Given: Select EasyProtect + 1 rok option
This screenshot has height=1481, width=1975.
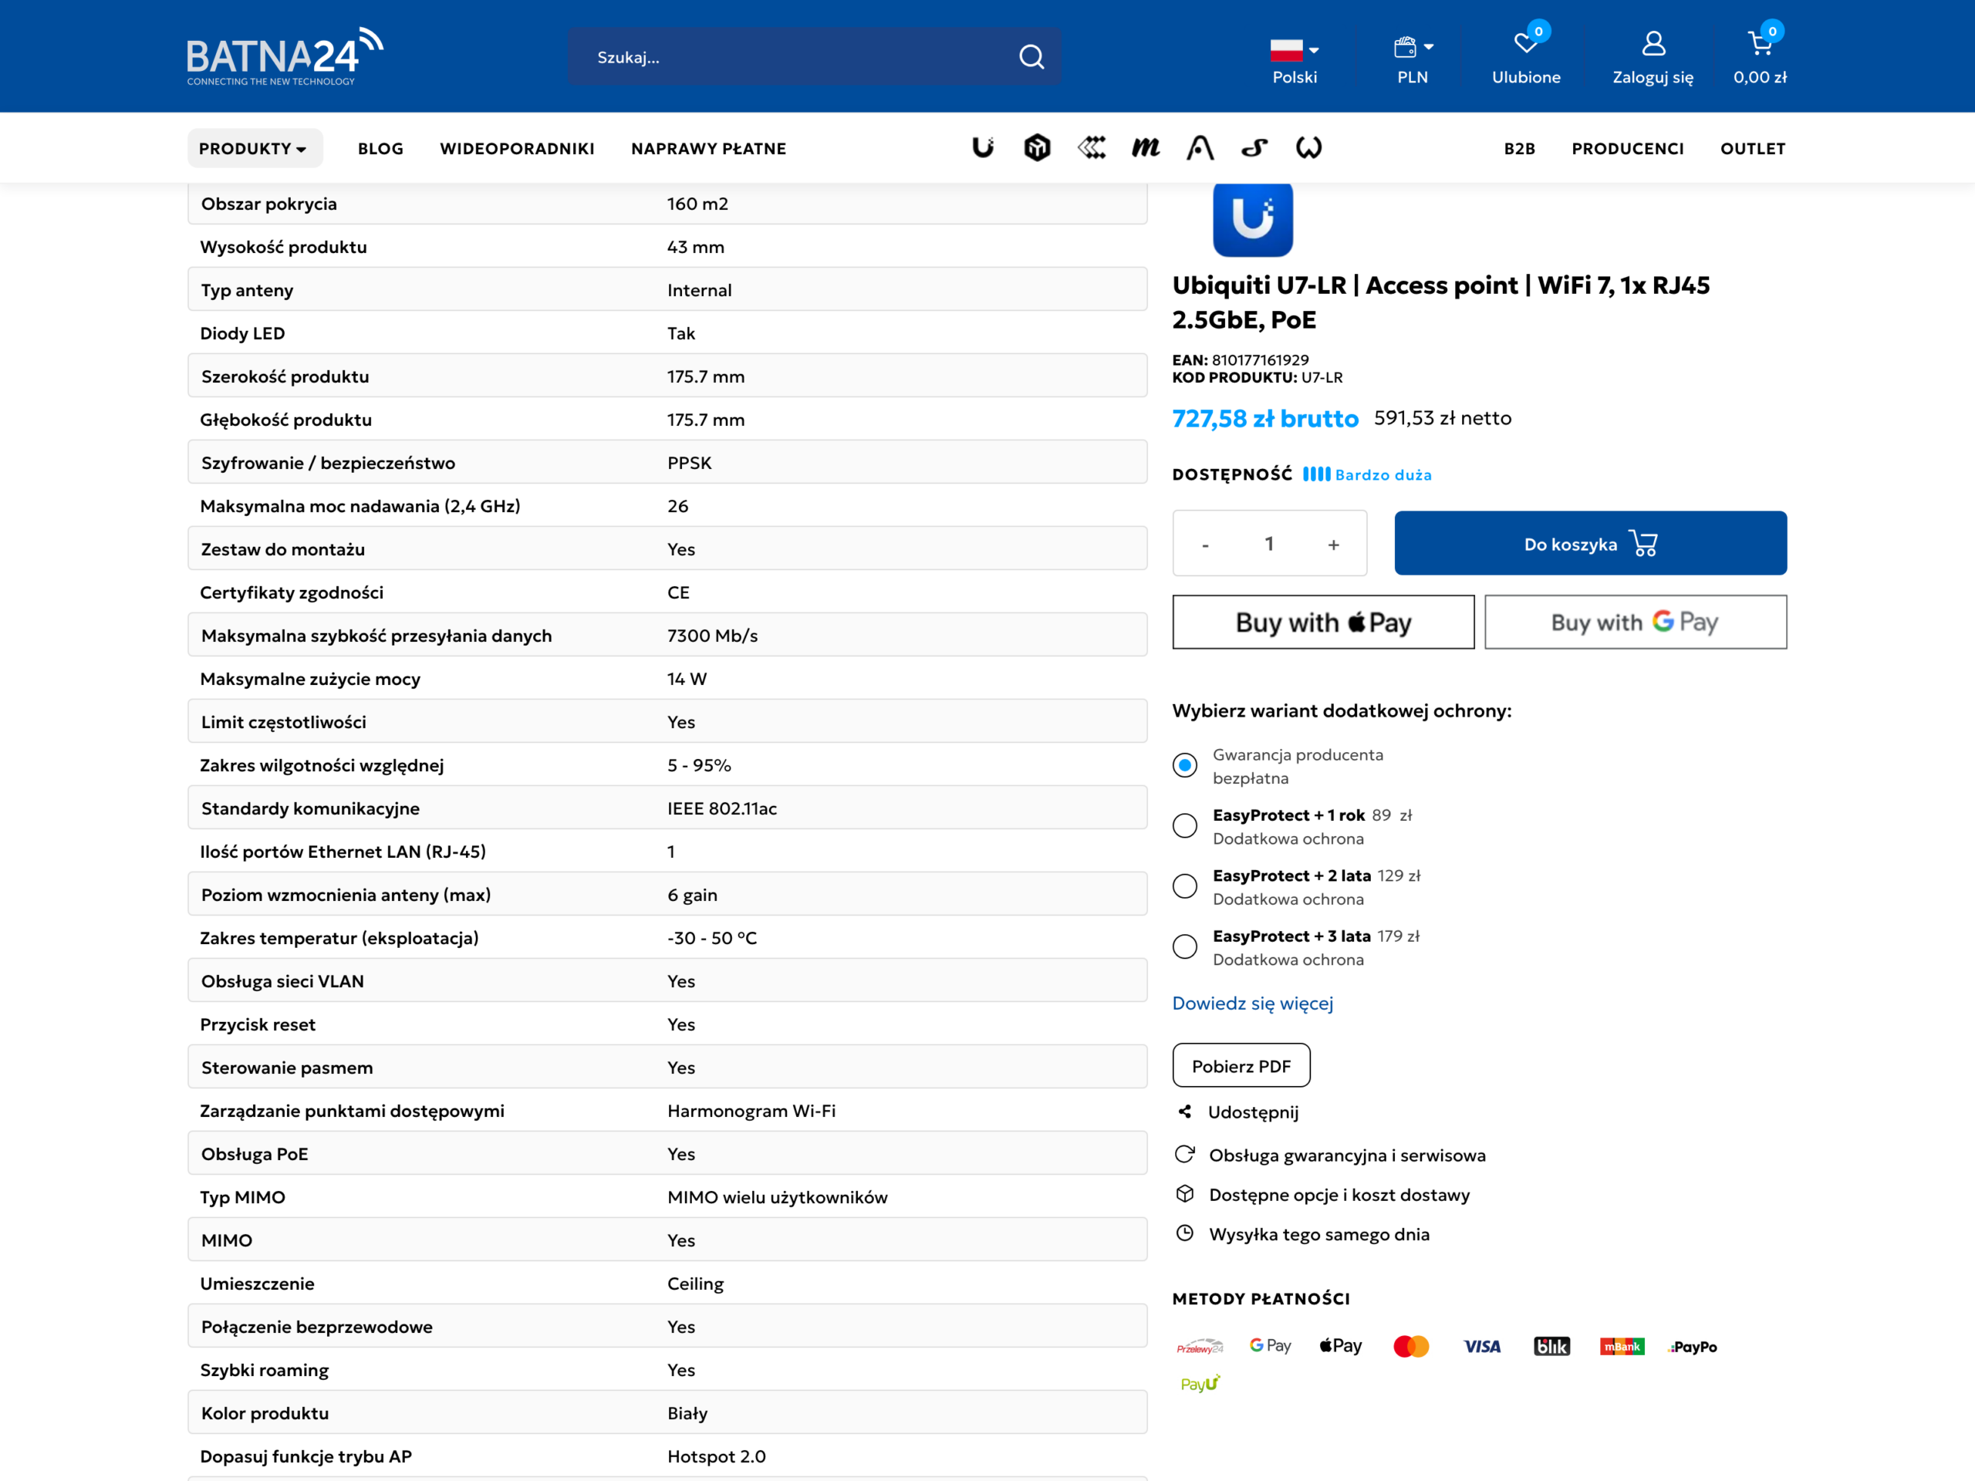Looking at the screenshot, I should pos(1185,826).
